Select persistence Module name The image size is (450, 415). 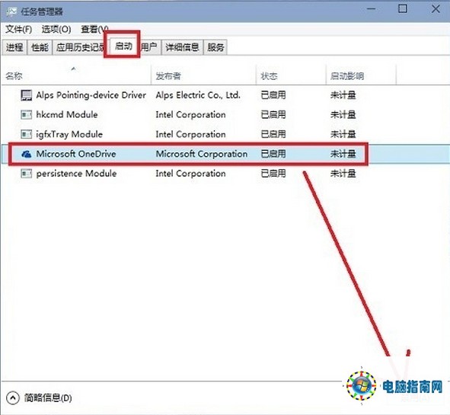click(76, 174)
